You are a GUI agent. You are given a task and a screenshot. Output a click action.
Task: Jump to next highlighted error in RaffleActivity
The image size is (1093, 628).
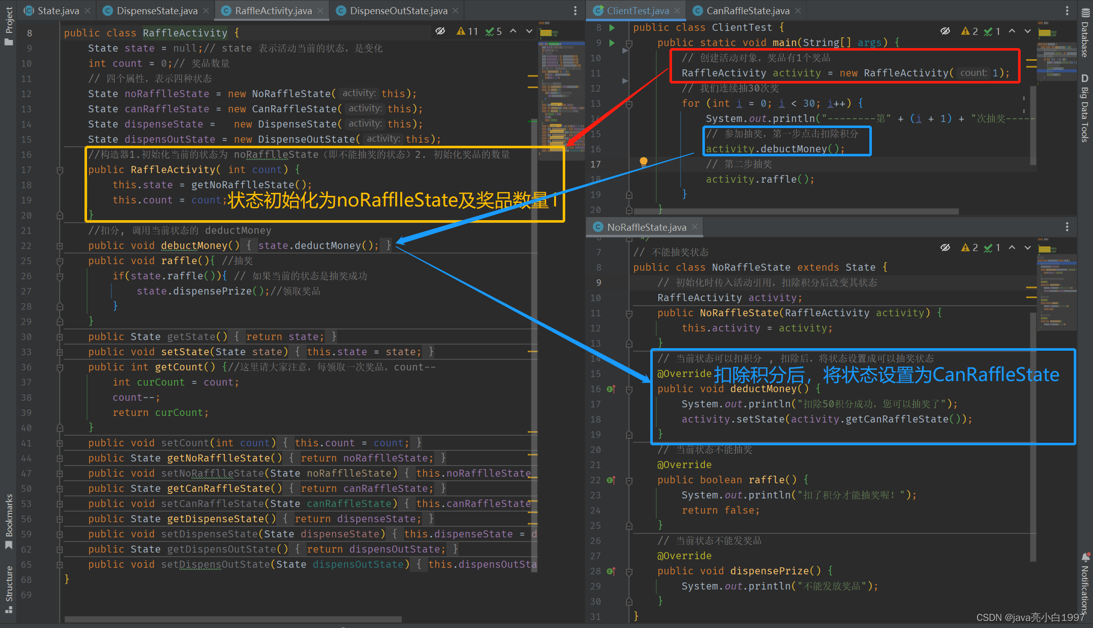[x=529, y=31]
